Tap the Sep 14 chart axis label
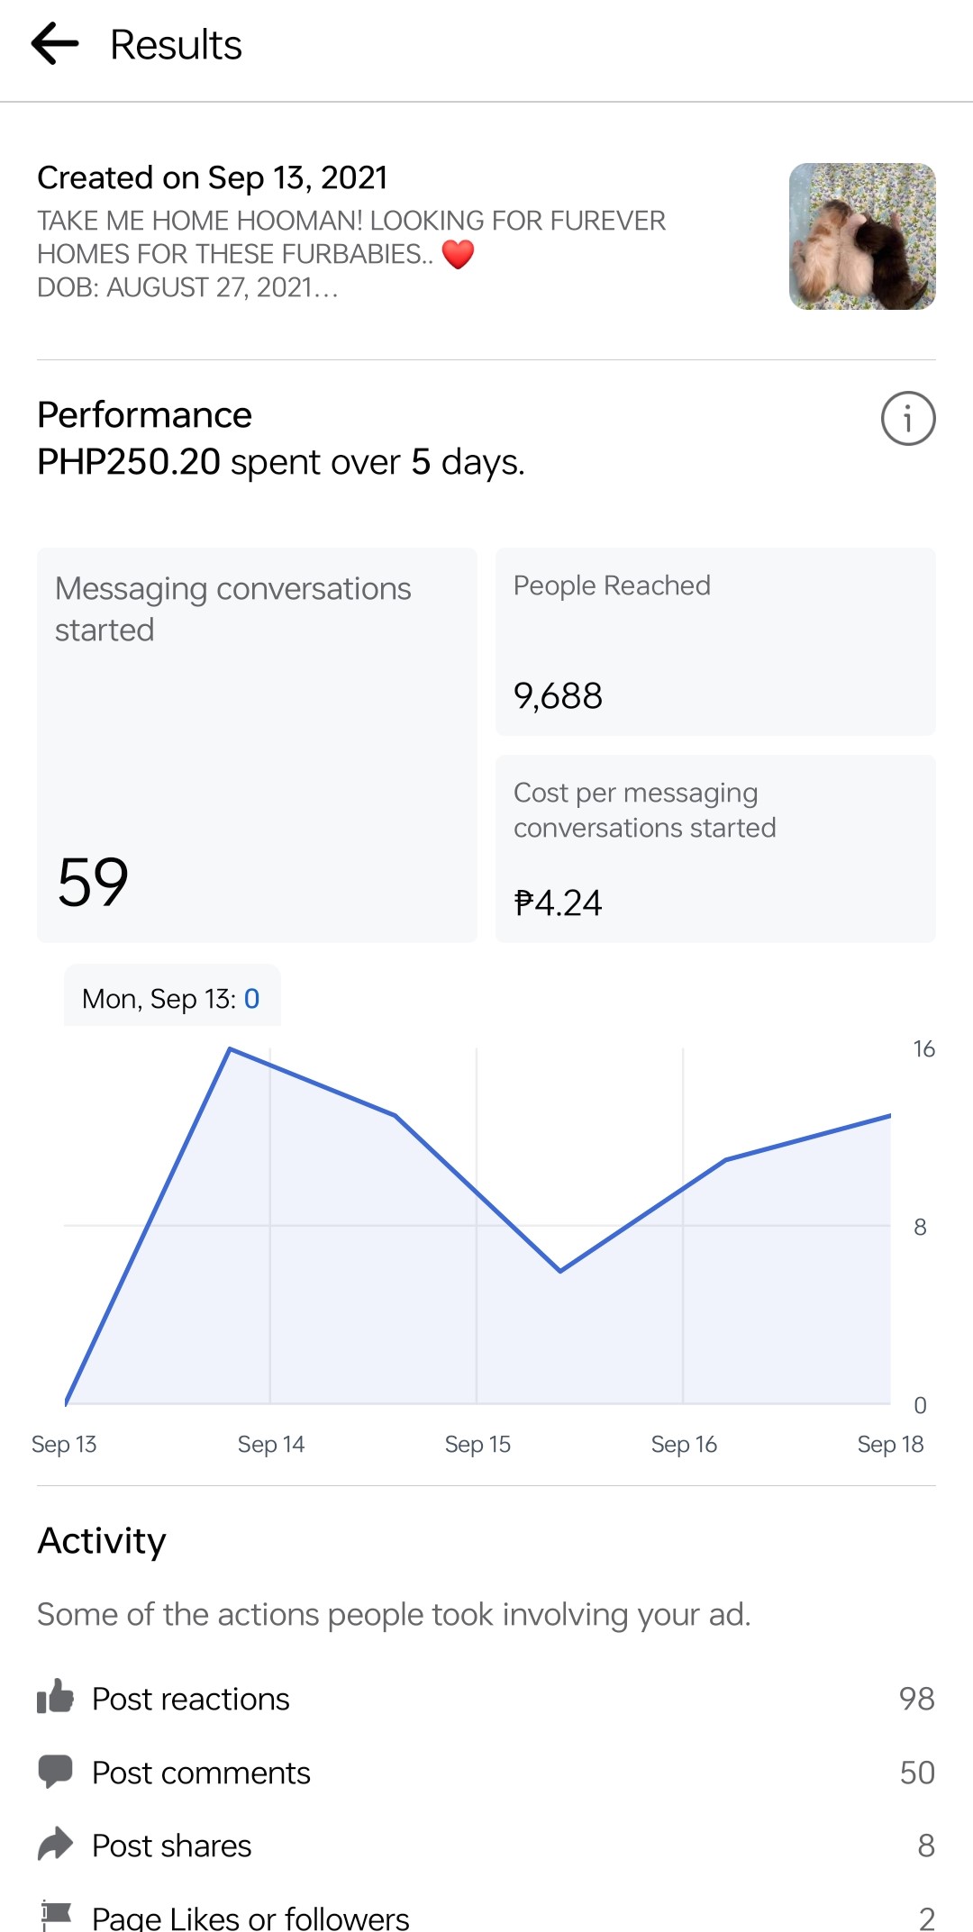 tap(271, 1444)
